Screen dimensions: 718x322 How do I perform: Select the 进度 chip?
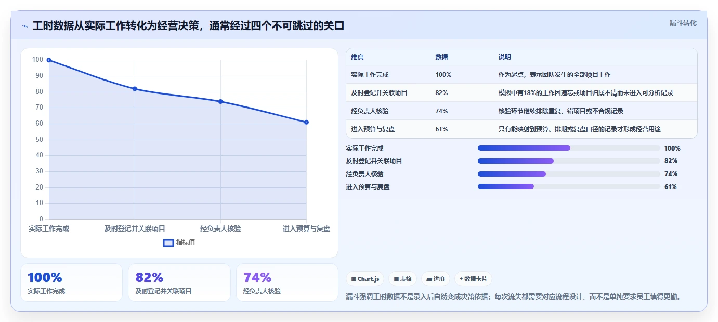click(436, 279)
